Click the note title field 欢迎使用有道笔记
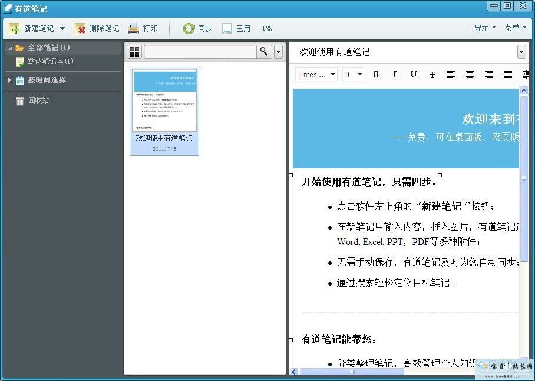The image size is (535, 381). [x=334, y=52]
